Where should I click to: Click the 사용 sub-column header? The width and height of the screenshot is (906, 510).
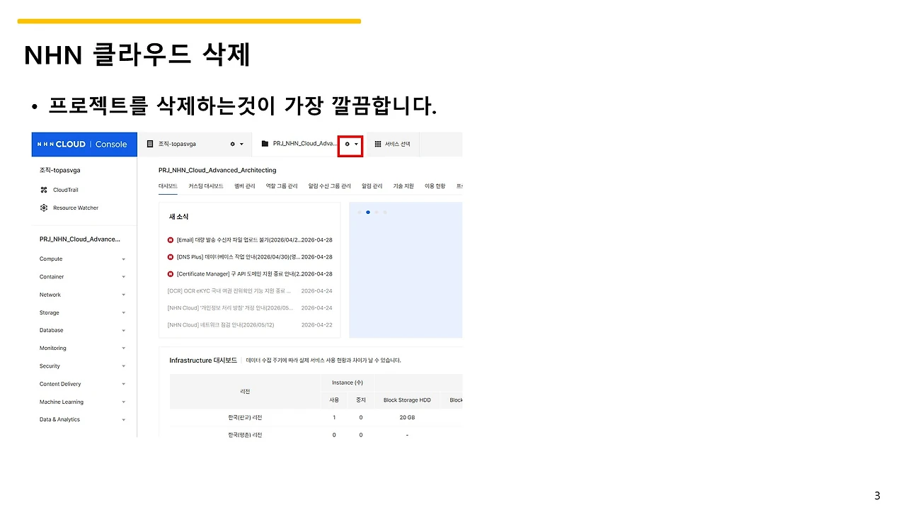pyautogui.click(x=334, y=400)
